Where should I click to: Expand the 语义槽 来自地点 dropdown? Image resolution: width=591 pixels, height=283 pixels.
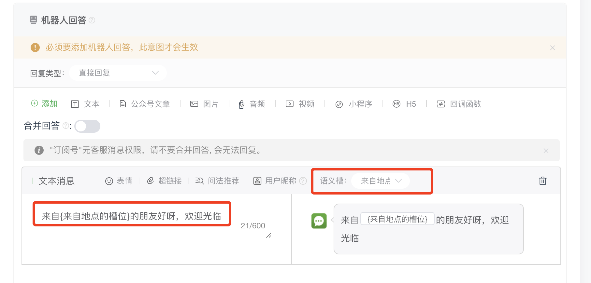[x=381, y=181]
